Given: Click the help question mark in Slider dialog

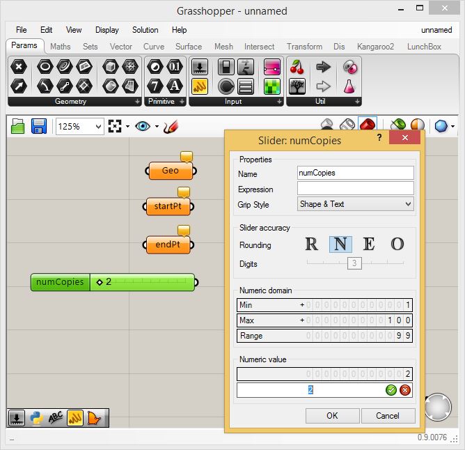Looking at the screenshot, I should click(379, 137).
